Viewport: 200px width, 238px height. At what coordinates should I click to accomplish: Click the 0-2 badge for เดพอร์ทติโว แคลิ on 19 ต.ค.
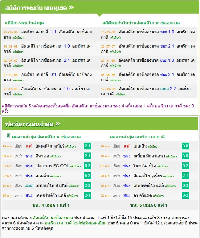[186, 186]
